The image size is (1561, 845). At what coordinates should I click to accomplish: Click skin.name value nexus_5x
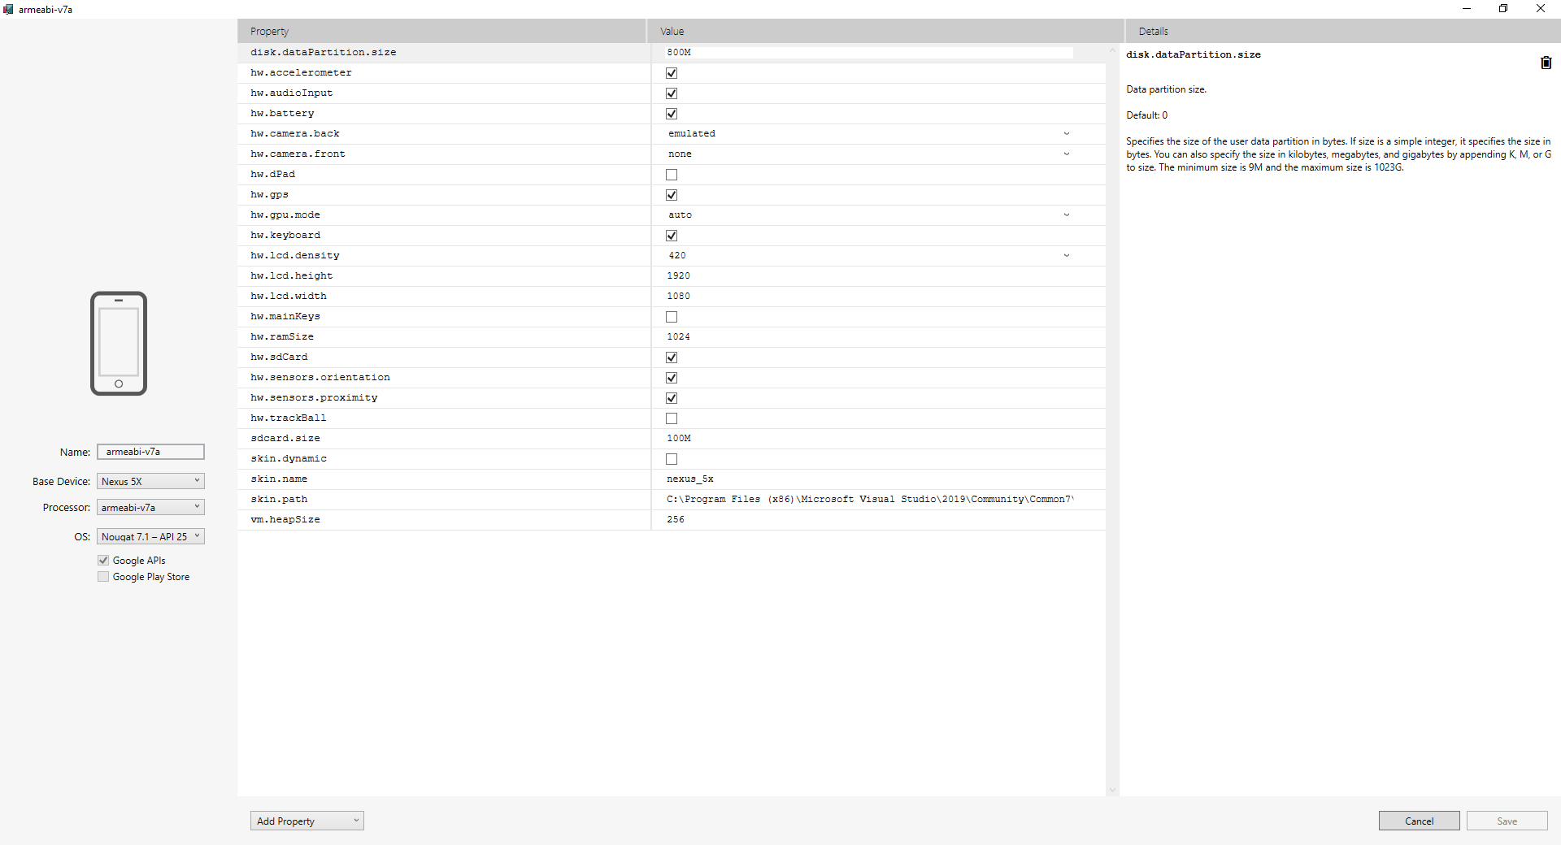tap(690, 479)
